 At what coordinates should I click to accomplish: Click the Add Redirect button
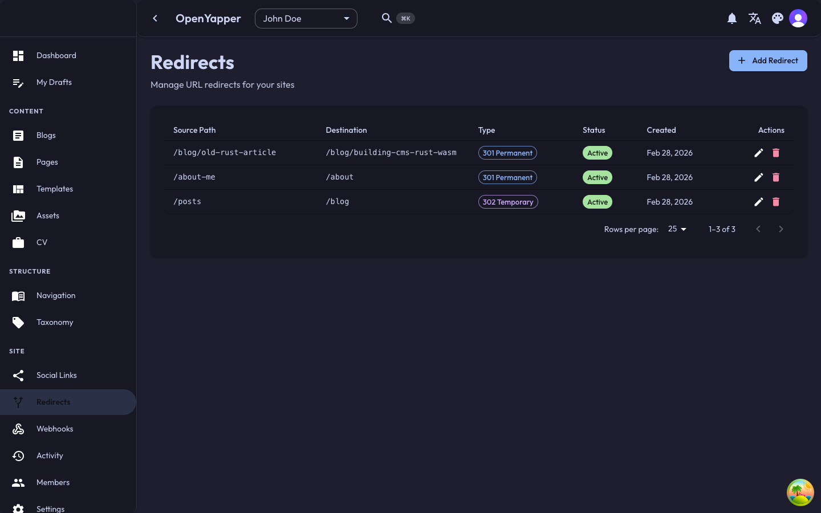point(767,60)
